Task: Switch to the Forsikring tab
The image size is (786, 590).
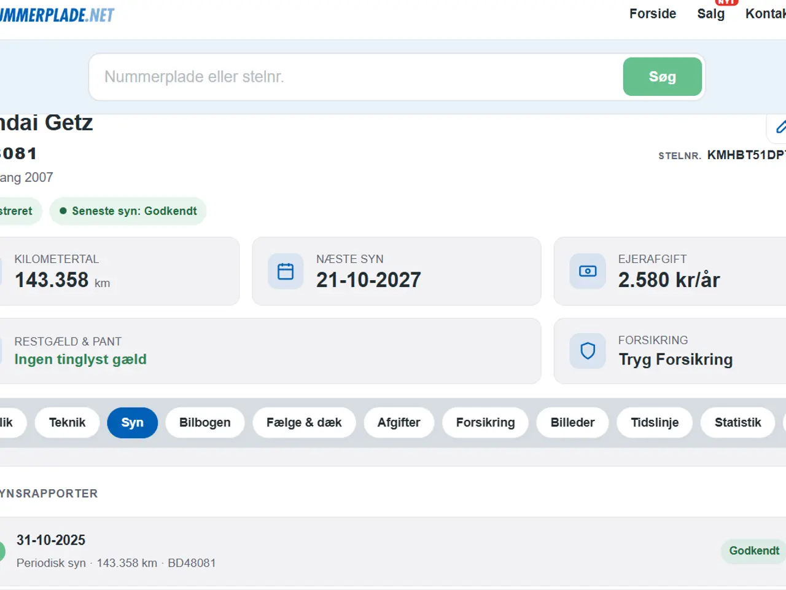Action: pyautogui.click(x=485, y=423)
